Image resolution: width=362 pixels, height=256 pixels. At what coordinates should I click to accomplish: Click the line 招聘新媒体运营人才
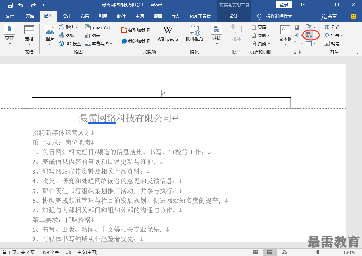(62, 132)
